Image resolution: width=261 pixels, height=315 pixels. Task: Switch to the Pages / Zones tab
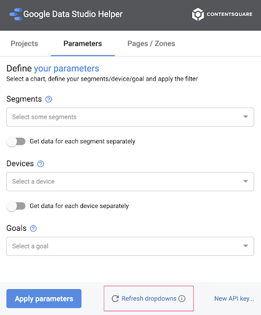151,44
